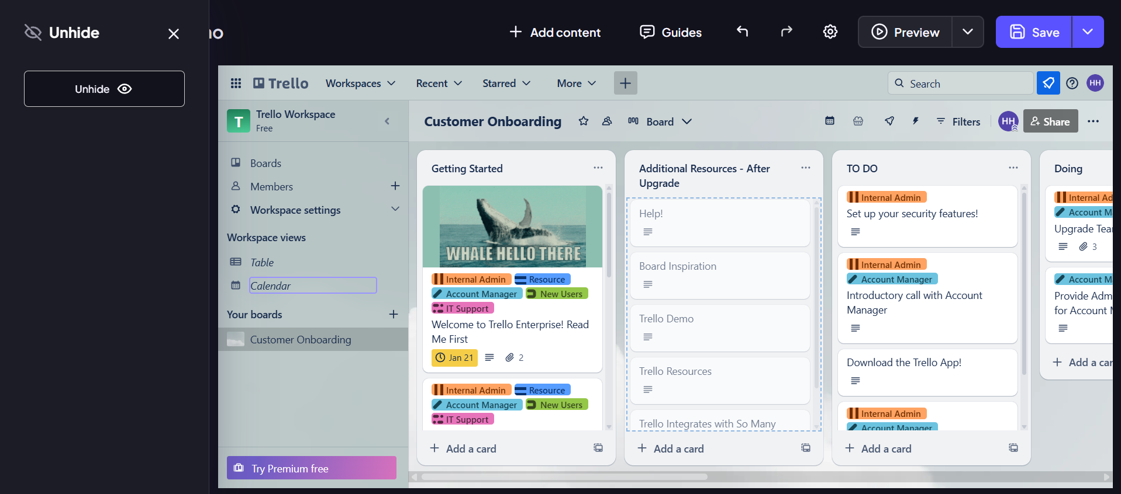1121x494 pixels.
Task: Click the Trello logo
Action: pos(281,84)
